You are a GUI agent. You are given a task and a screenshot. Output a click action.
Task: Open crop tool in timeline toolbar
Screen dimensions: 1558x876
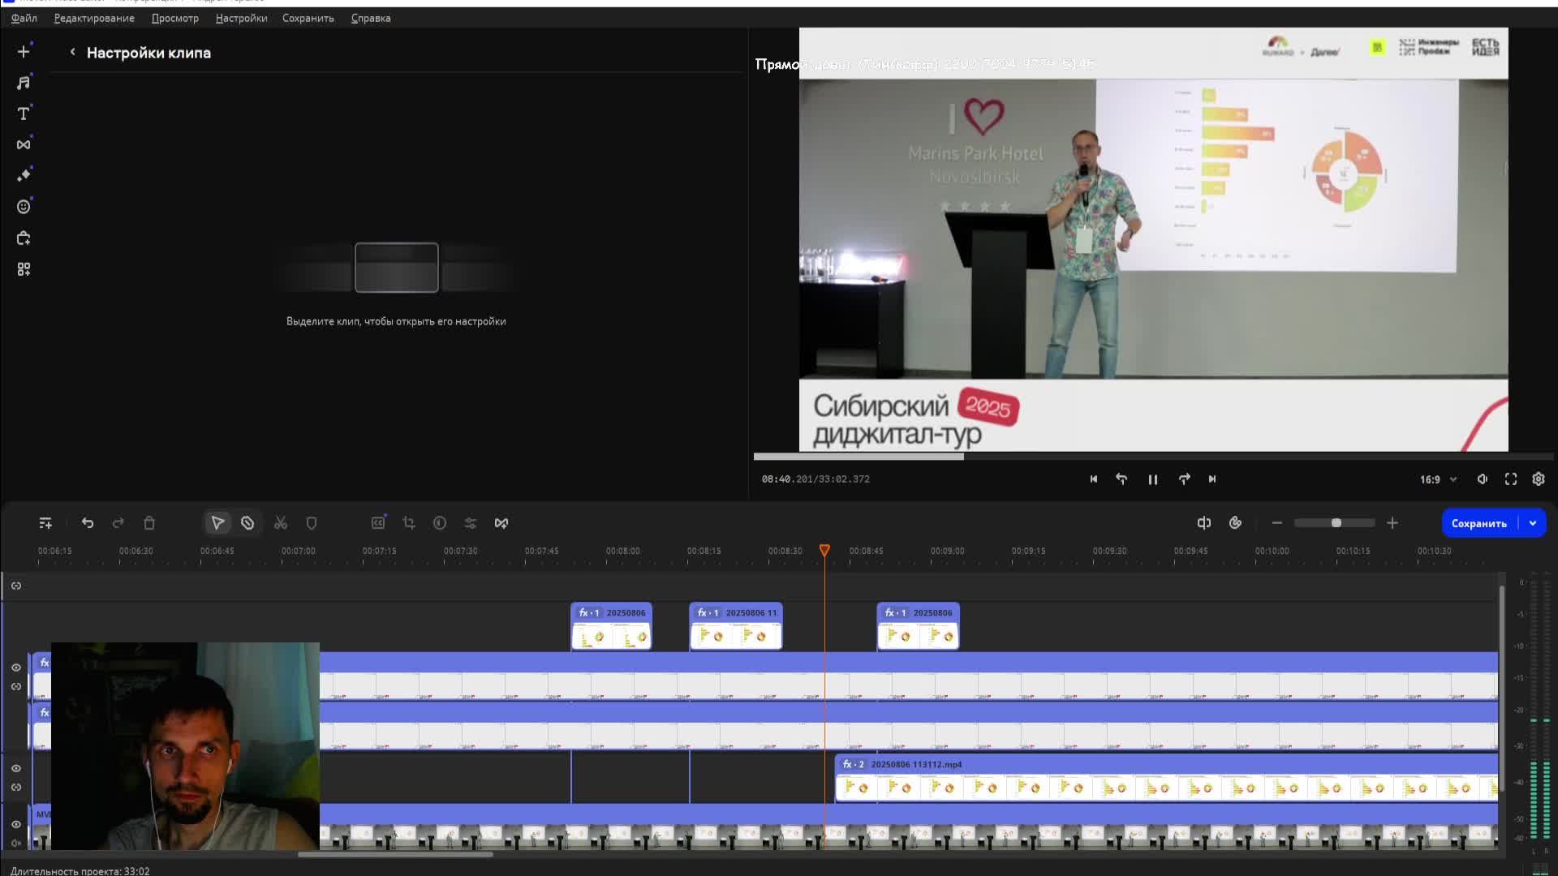coord(409,523)
